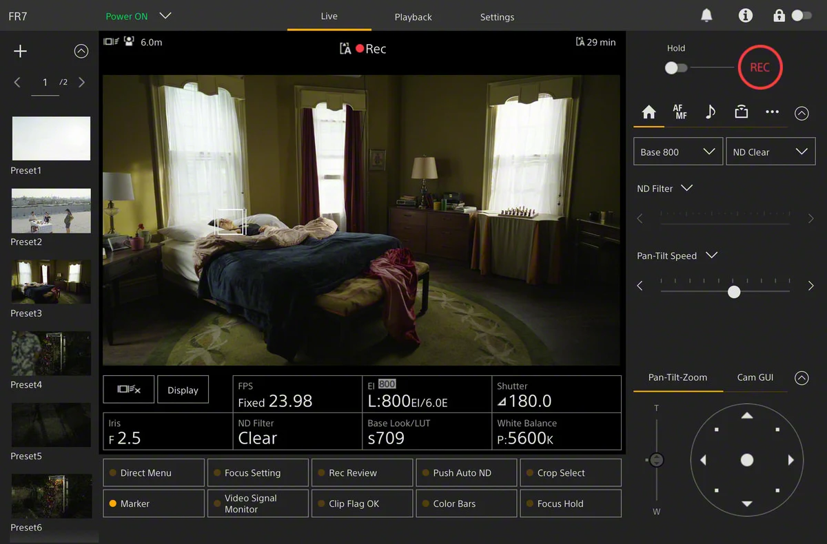The width and height of the screenshot is (827, 544).
Task: Open the AF/MF focus panel
Action: (680, 112)
